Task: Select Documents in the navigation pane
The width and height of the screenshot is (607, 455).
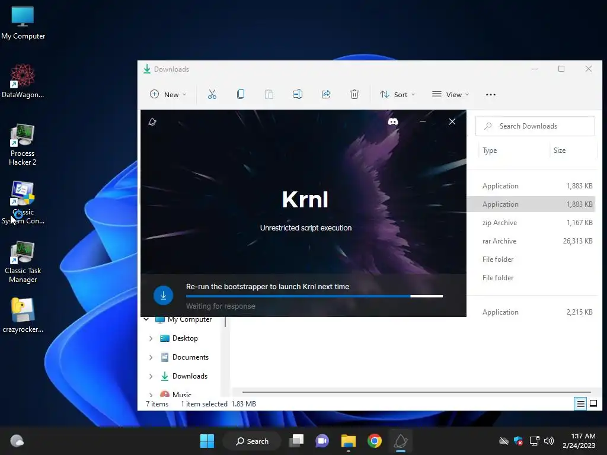Action: tap(190, 357)
